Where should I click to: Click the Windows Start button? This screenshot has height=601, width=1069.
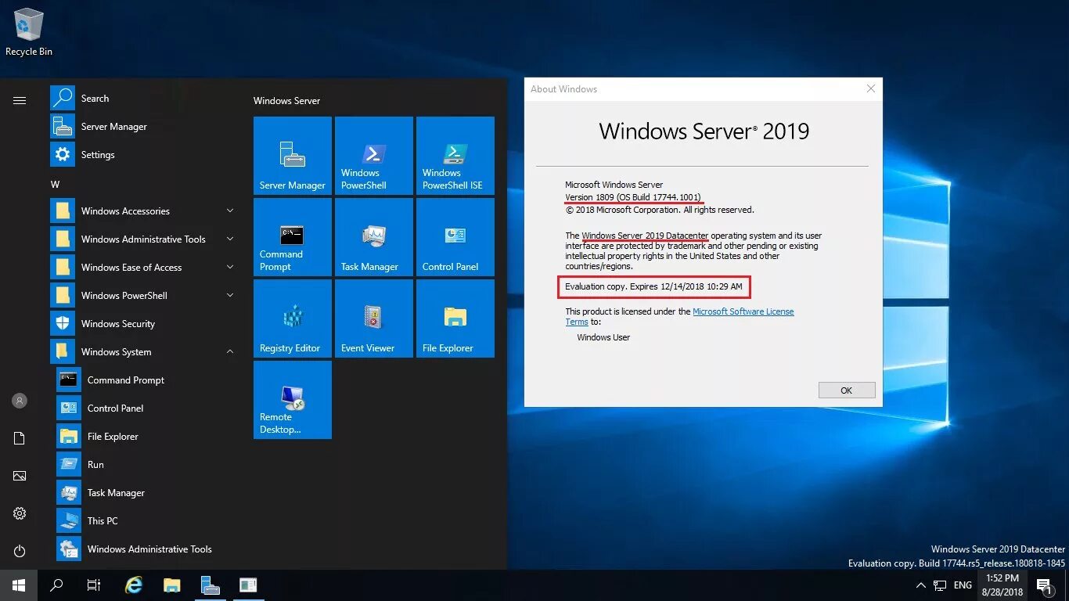tap(19, 585)
